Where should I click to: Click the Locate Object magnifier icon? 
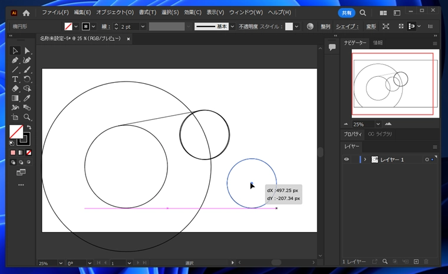tap(385, 262)
